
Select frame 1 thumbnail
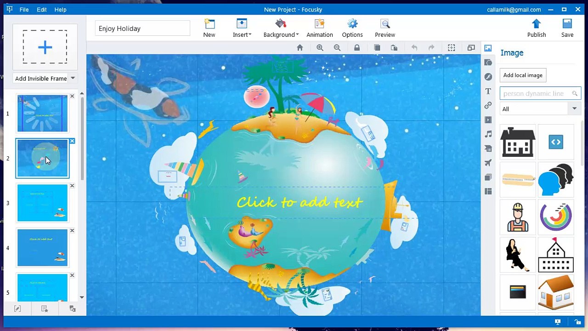(x=42, y=114)
